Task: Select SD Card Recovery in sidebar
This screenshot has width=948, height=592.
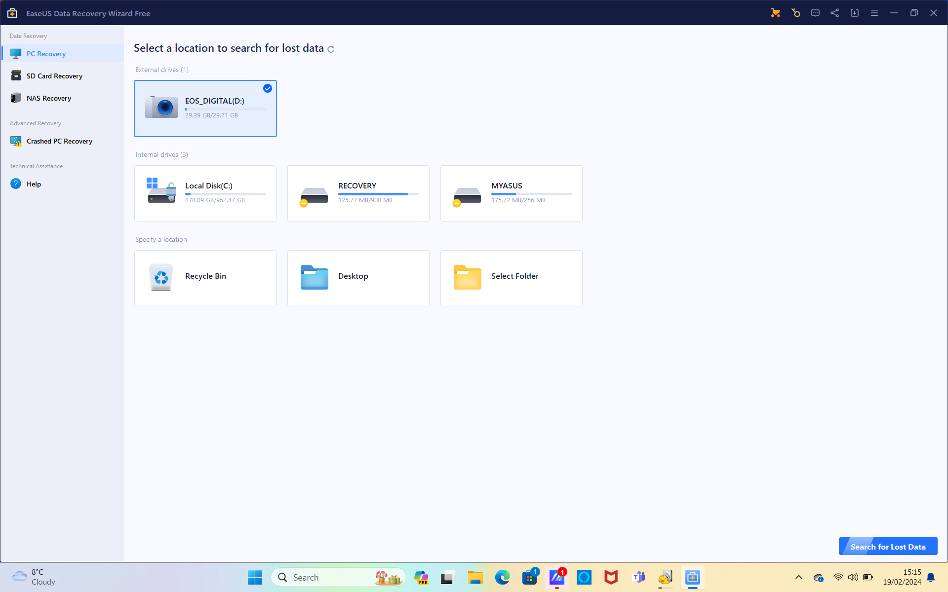Action: 54,75
